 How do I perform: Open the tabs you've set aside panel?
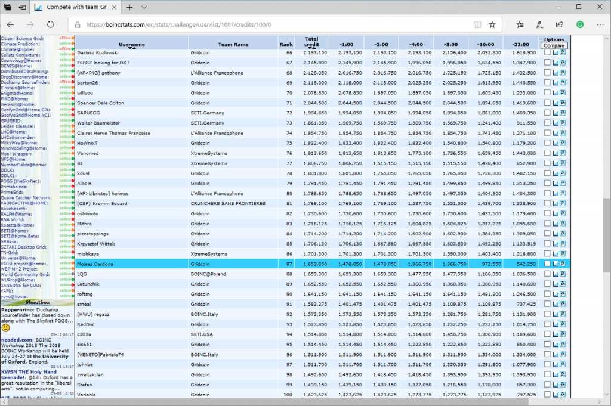pyautogui.click(x=7, y=7)
